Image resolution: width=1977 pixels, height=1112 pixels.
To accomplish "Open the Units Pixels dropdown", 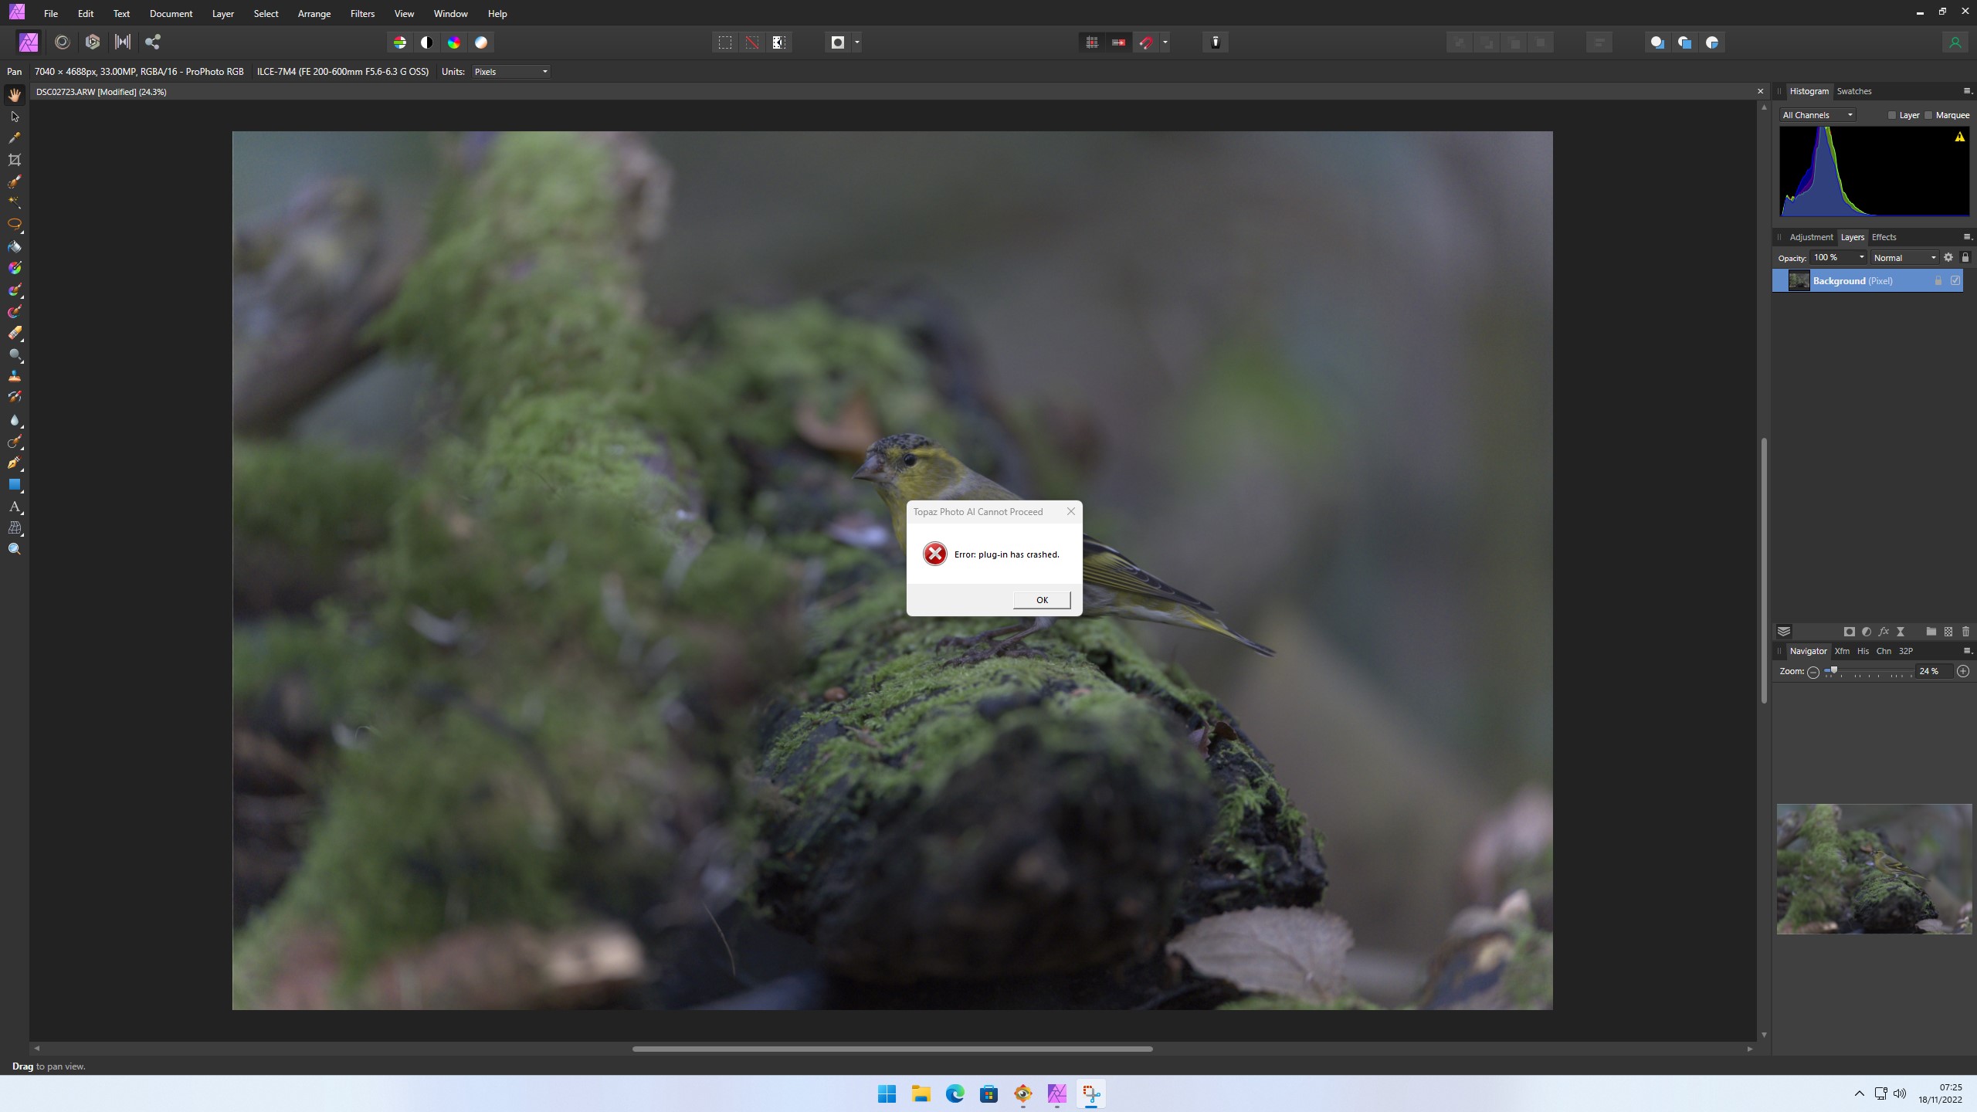I will [x=510, y=72].
